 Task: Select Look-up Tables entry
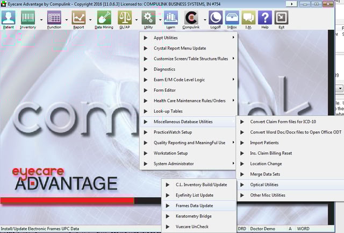click(x=189, y=111)
